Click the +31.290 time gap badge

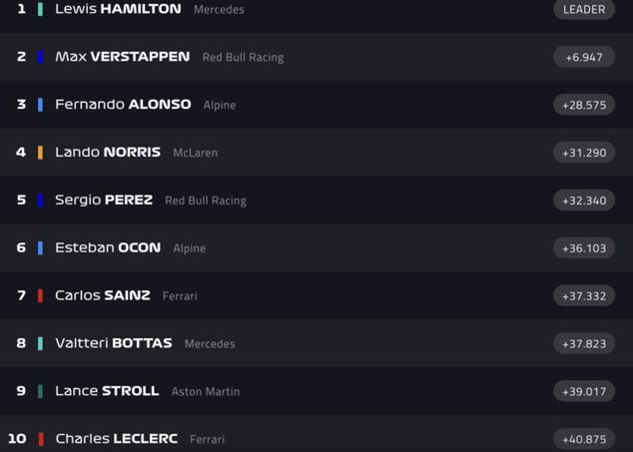click(x=584, y=153)
